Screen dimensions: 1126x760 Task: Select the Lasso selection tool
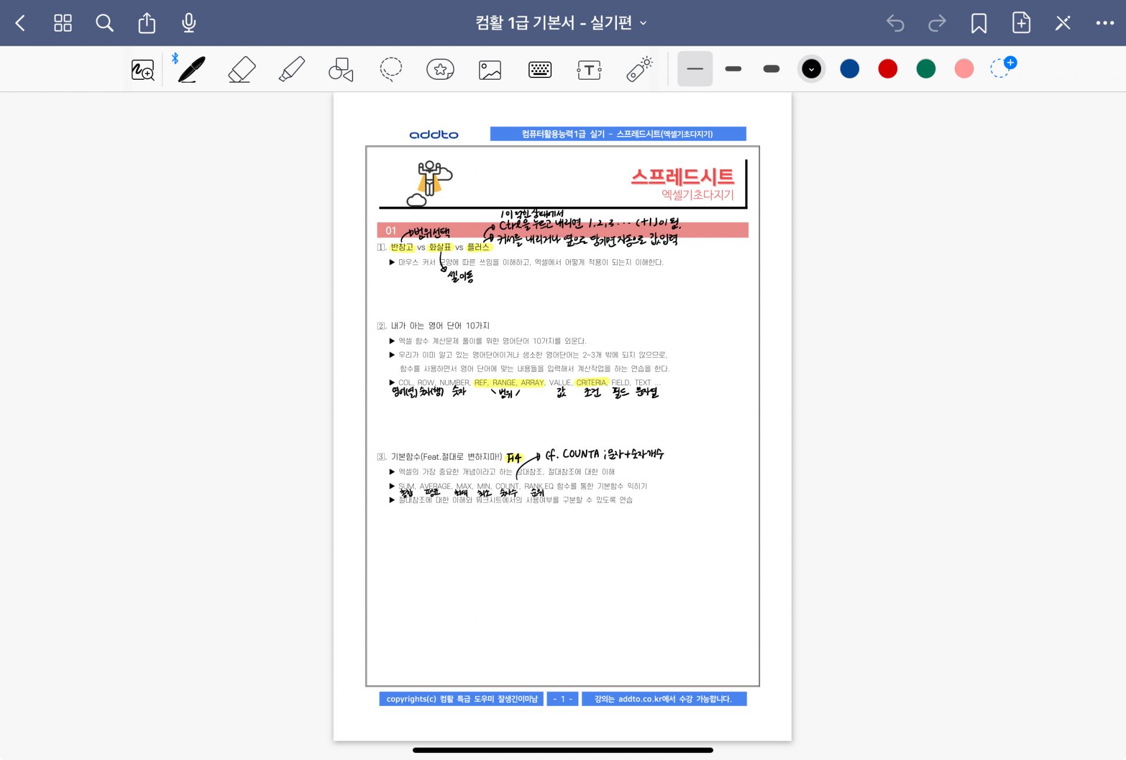[x=391, y=70]
